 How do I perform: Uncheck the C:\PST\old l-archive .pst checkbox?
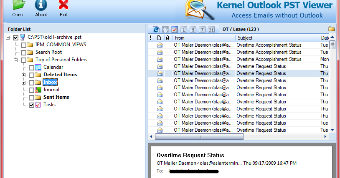[x=15, y=38]
